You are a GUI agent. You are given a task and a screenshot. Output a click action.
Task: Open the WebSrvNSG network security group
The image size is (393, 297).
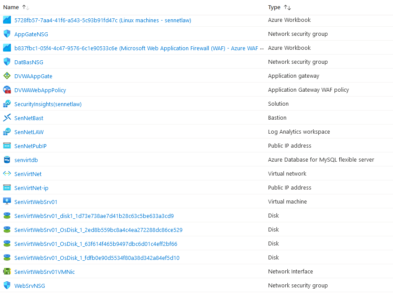click(30, 286)
